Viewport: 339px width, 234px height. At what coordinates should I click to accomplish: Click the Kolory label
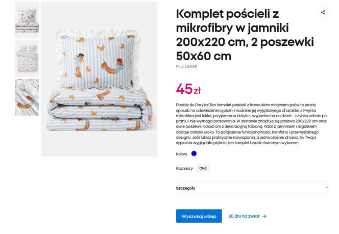point(182,153)
